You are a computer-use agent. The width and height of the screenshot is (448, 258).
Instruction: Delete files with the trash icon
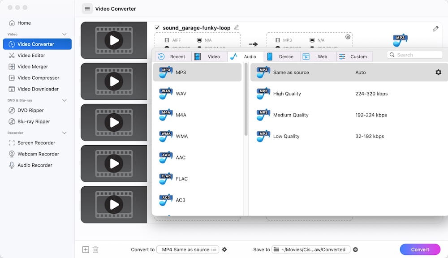point(95,249)
